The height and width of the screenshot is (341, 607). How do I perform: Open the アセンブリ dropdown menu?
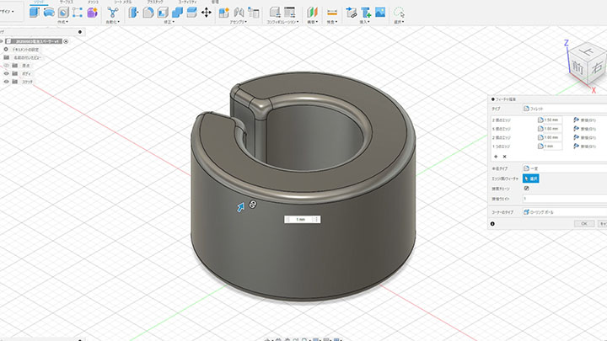click(239, 22)
